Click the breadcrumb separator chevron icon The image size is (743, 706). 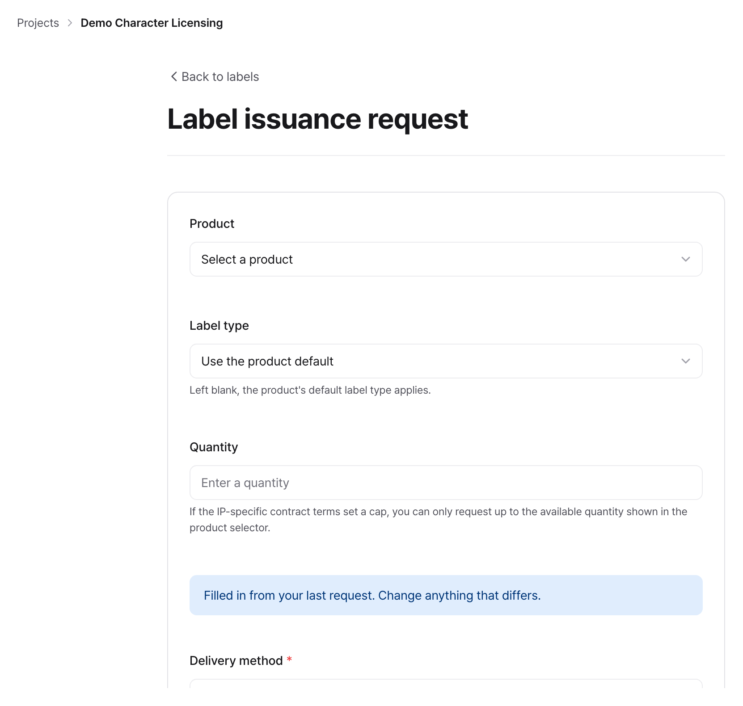click(70, 23)
